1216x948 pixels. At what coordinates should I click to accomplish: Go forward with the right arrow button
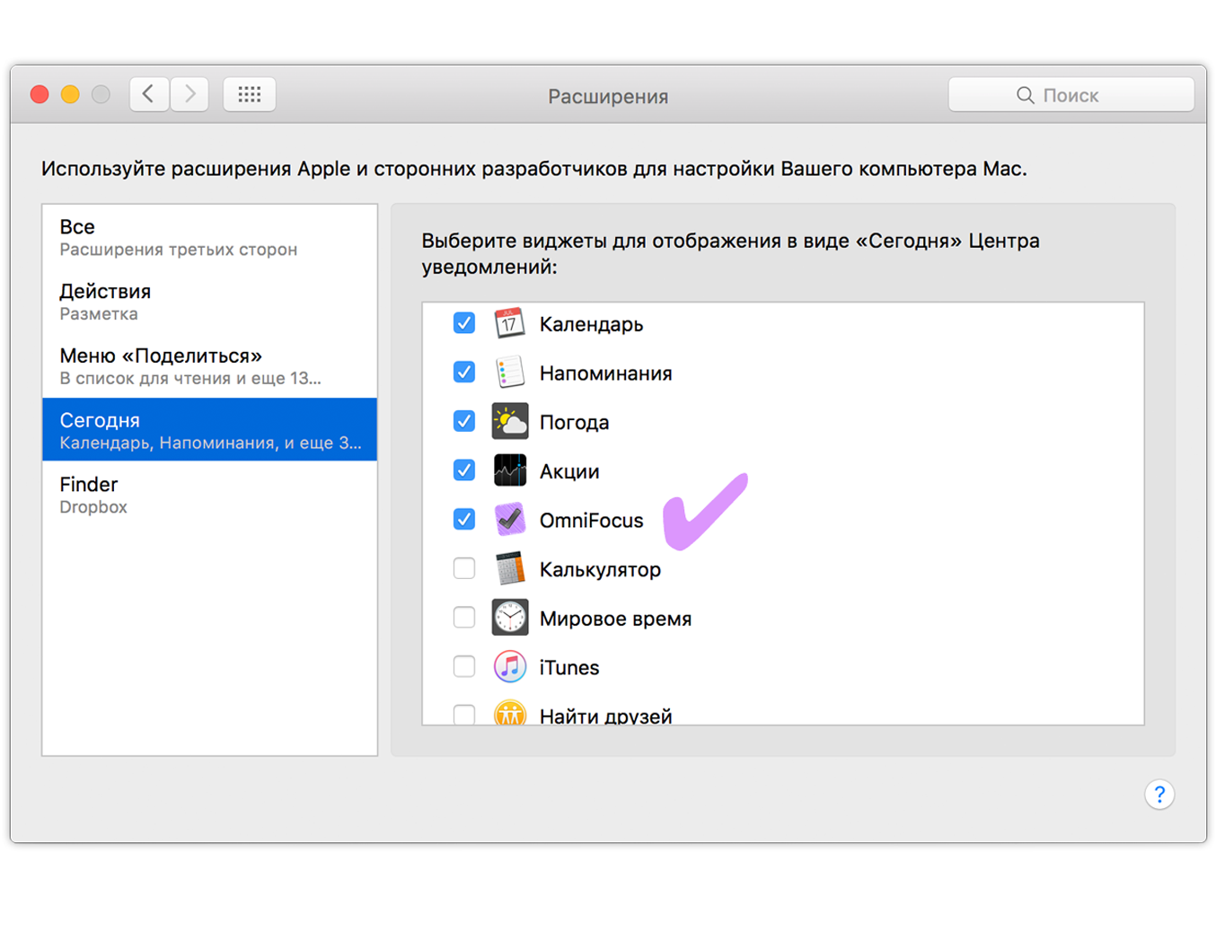click(189, 93)
